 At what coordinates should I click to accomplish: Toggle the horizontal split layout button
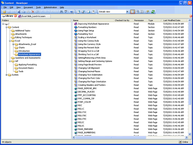tap(137, 12)
